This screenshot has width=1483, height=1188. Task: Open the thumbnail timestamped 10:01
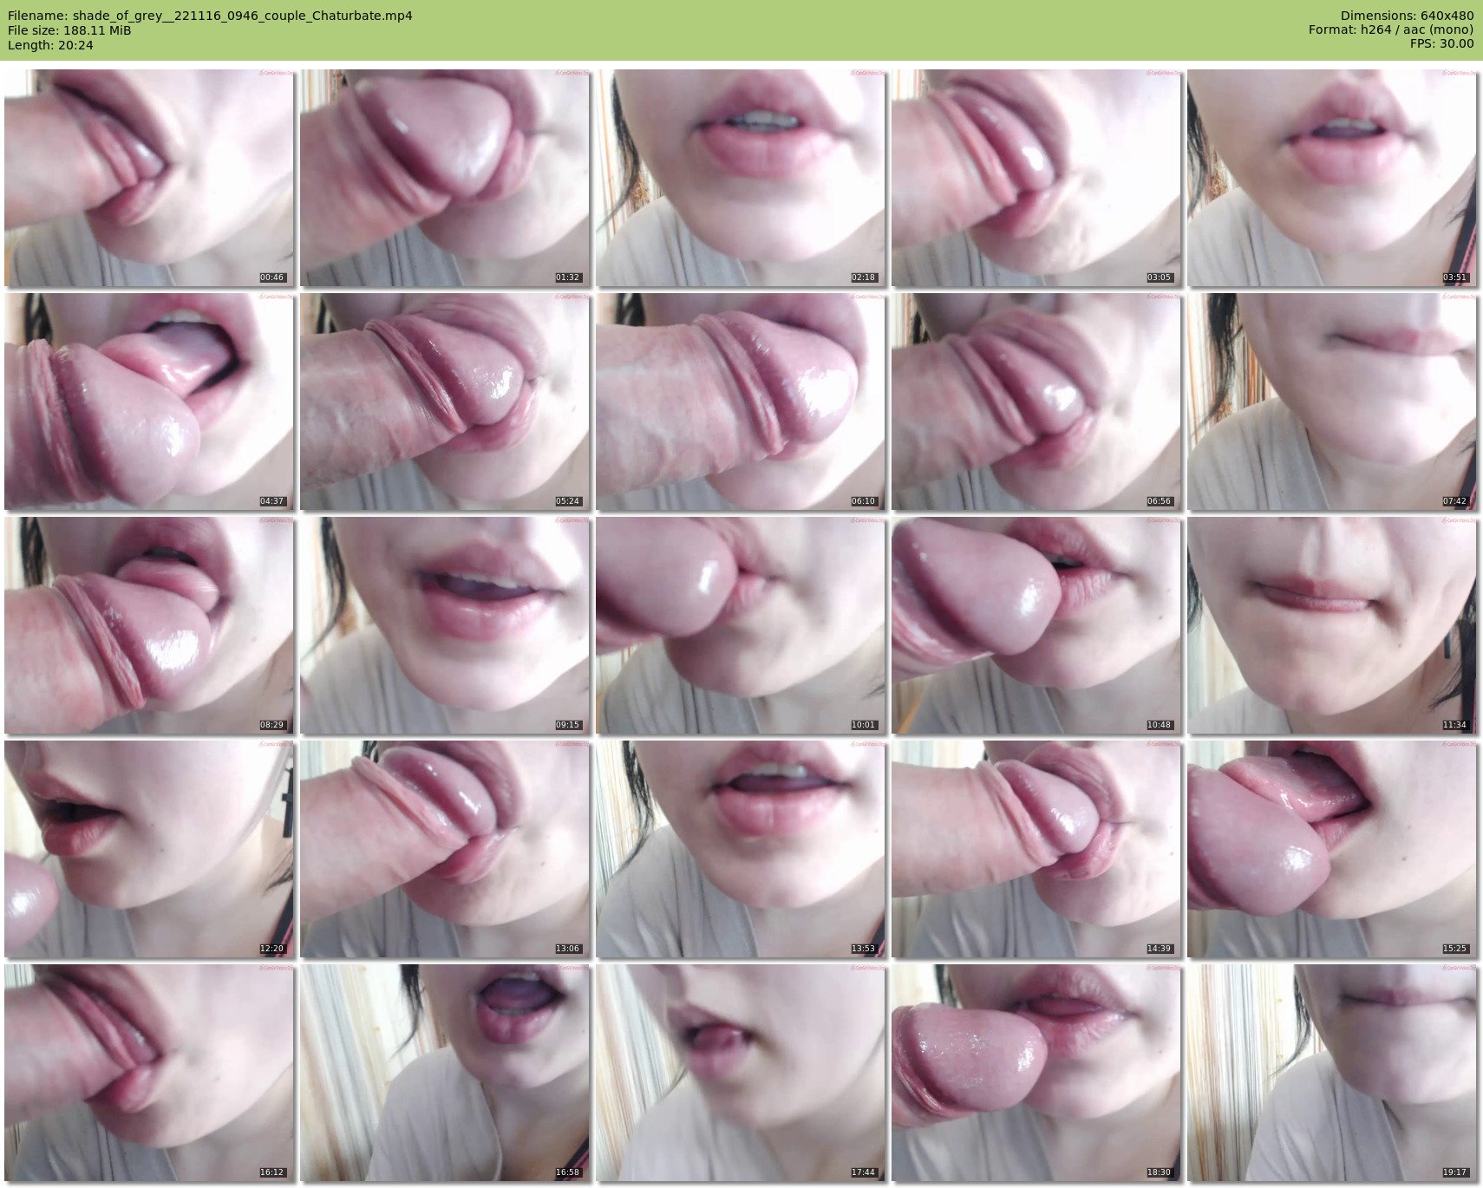coord(741,625)
